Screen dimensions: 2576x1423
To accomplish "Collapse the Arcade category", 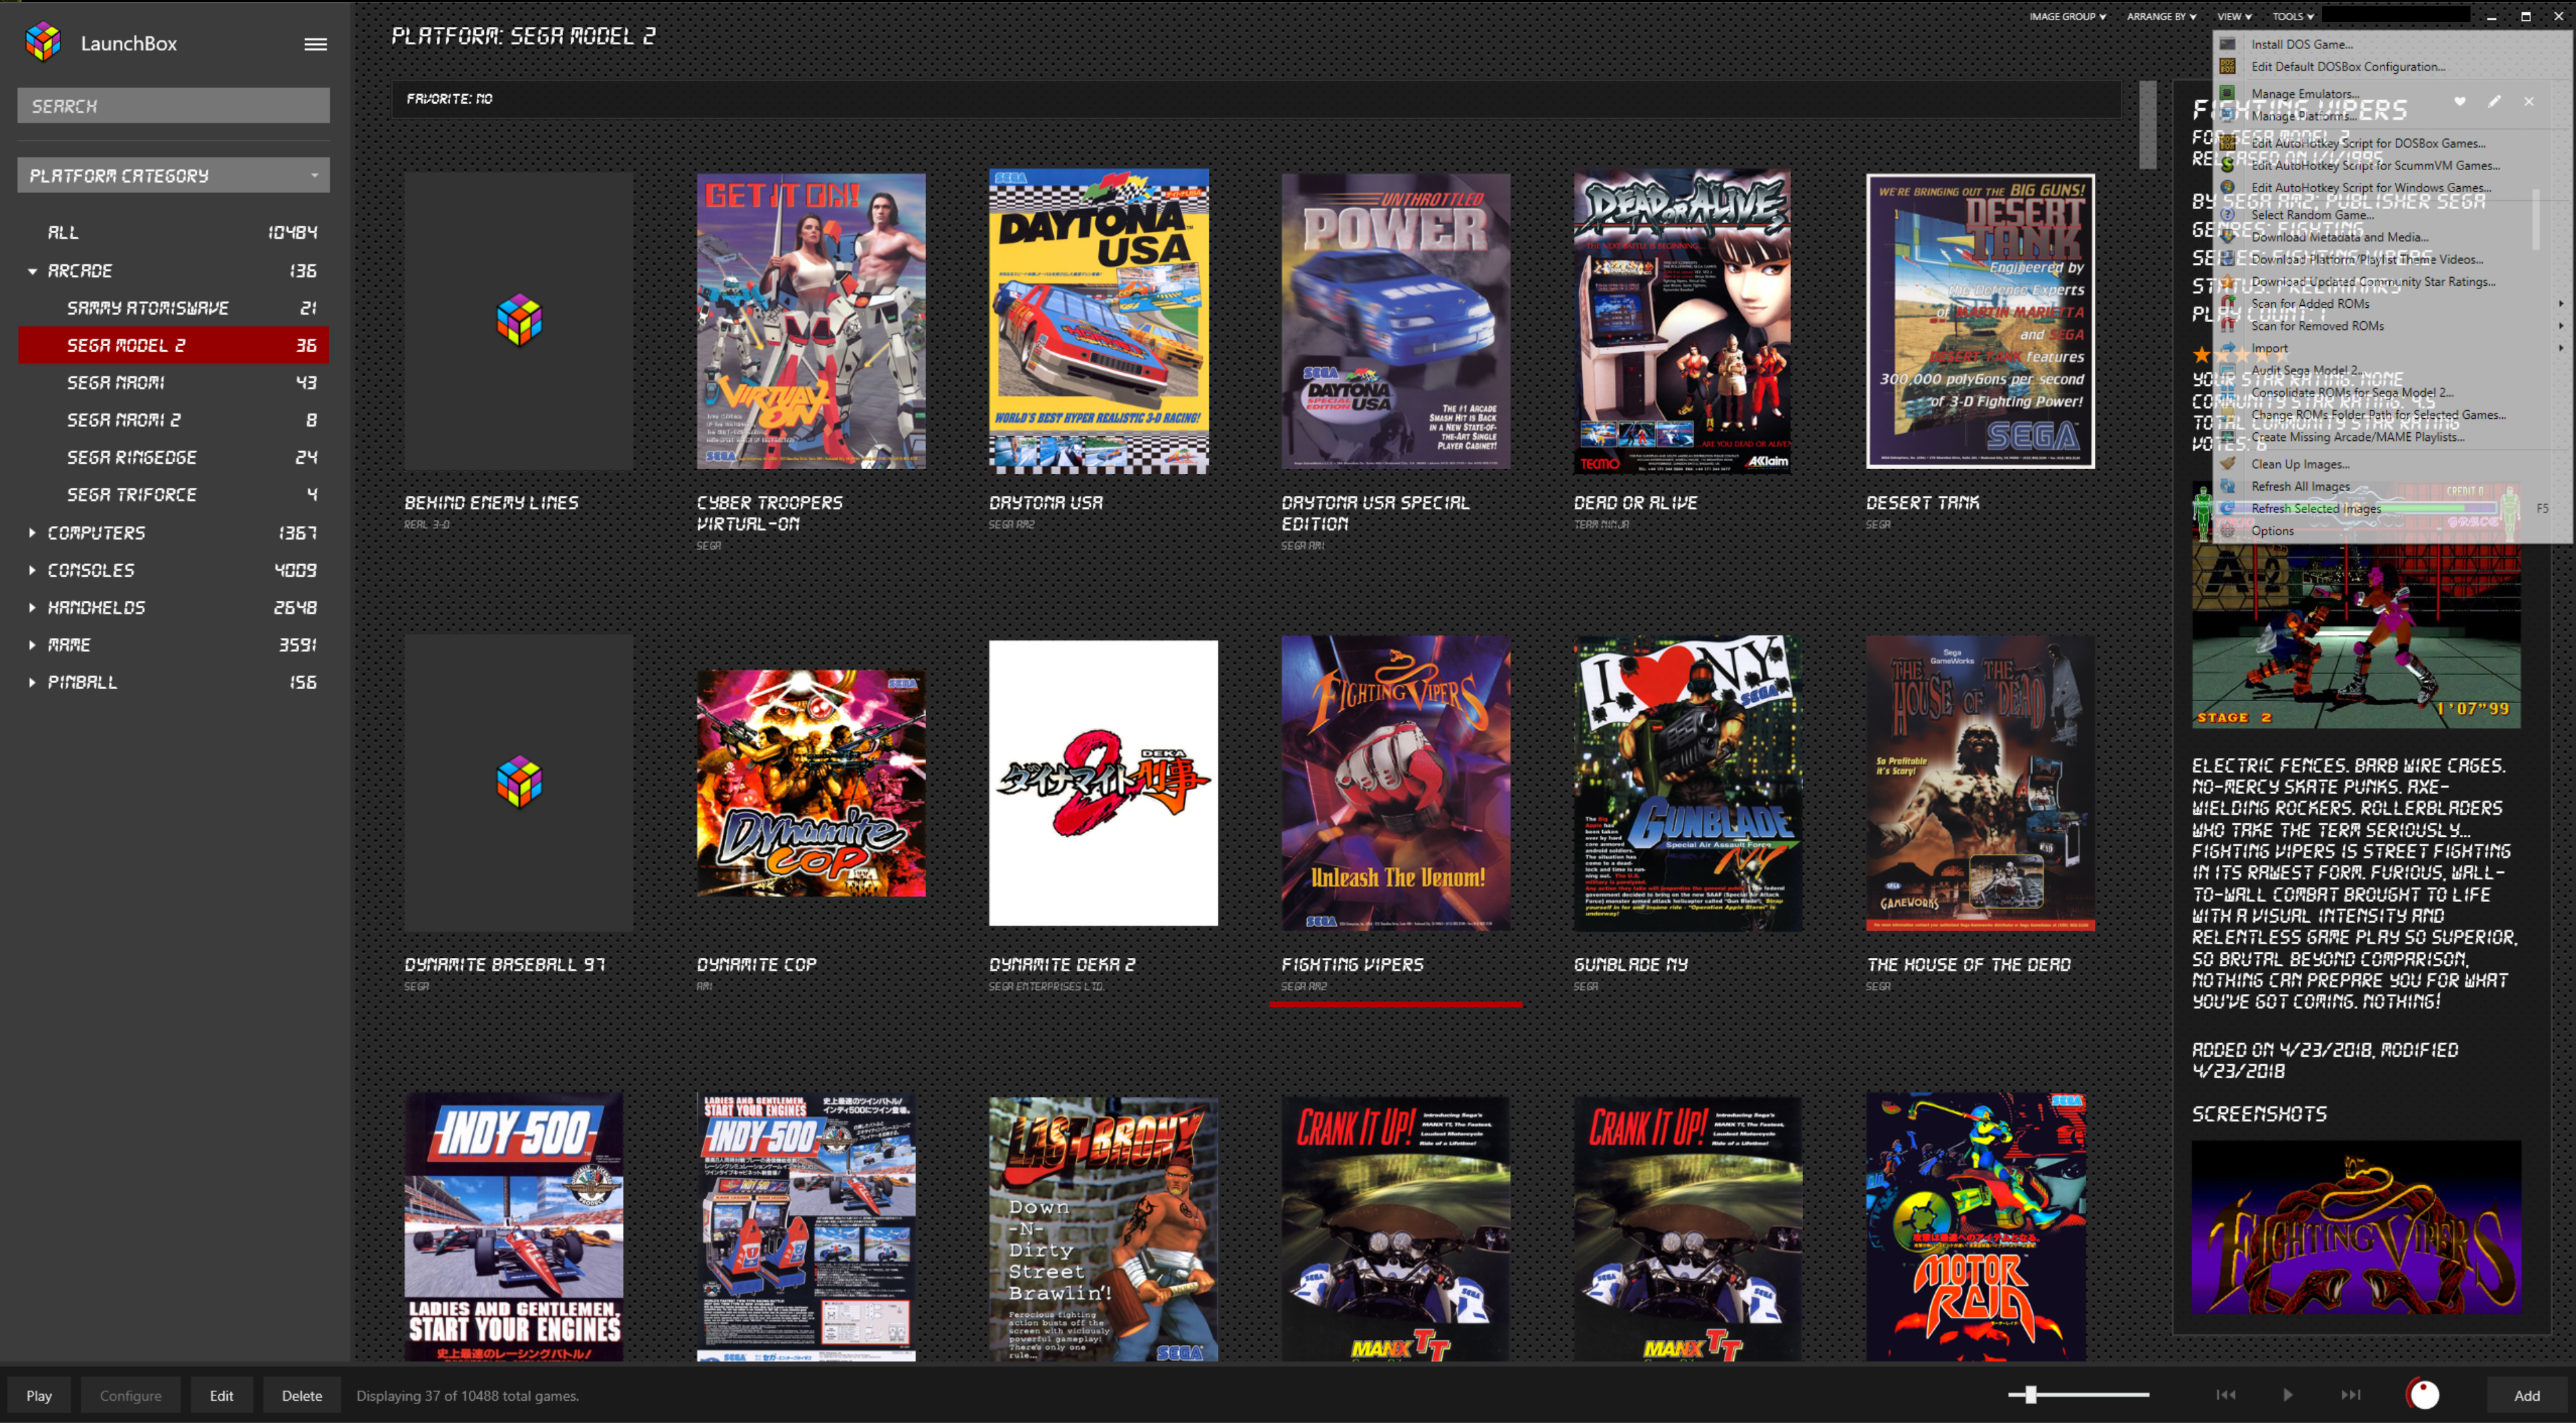I will (32, 271).
